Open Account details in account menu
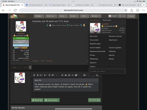Viewport: 147px width, 110px height. pyautogui.click(x=95, y=48)
